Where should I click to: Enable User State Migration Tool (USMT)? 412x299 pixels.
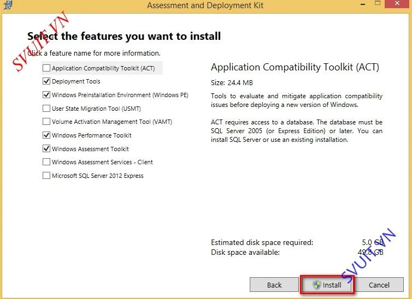pos(46,109)
